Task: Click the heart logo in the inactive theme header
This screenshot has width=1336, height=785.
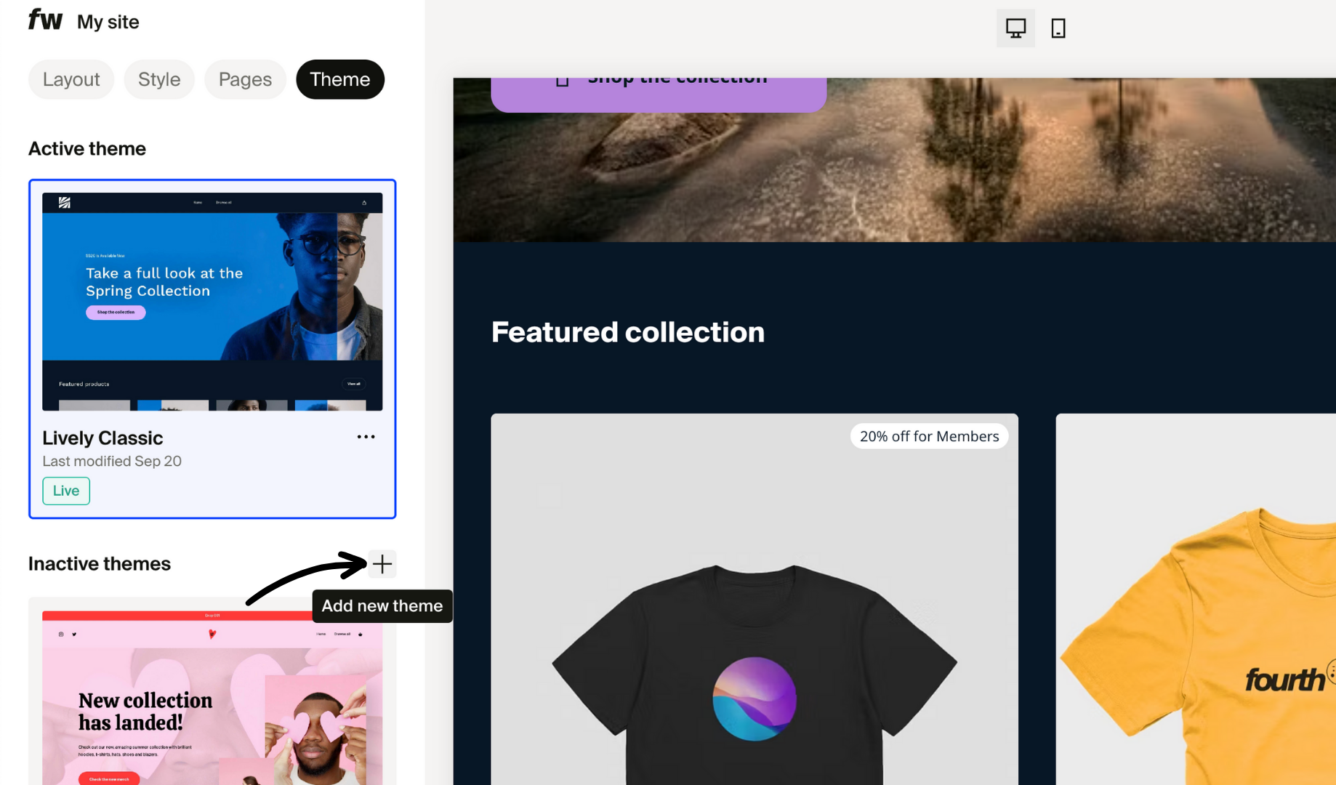Action: pos(212,633)
